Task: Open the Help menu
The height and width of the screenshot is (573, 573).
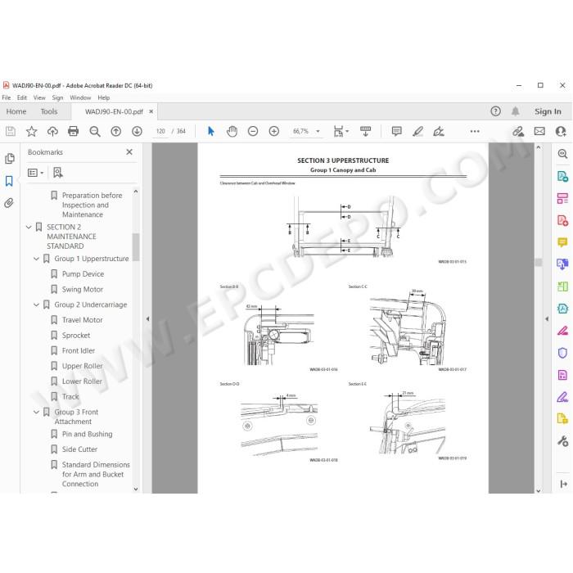Action: (104, 97)
